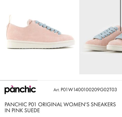
Task: Click the dark vertical bar at right edge
Action: (x=120, y=16)
